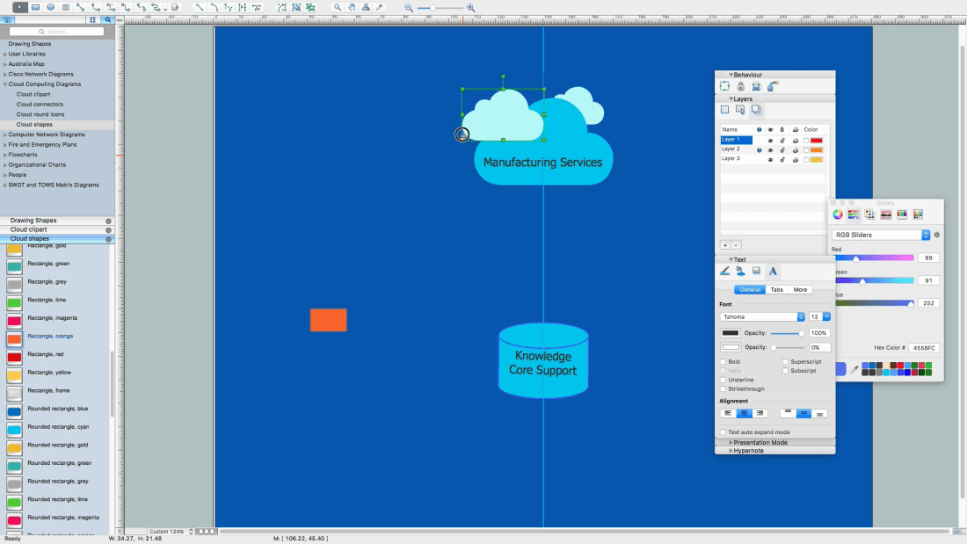Select the rectangle shape tool in toolbar
Viewport: 967px width, 544px height.
(35, 7)
